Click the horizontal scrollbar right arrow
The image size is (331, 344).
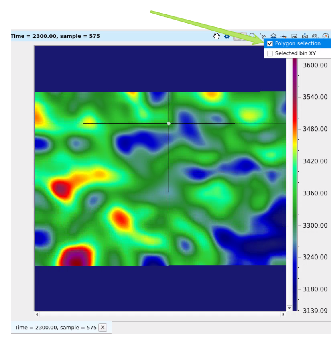point(283,314)
